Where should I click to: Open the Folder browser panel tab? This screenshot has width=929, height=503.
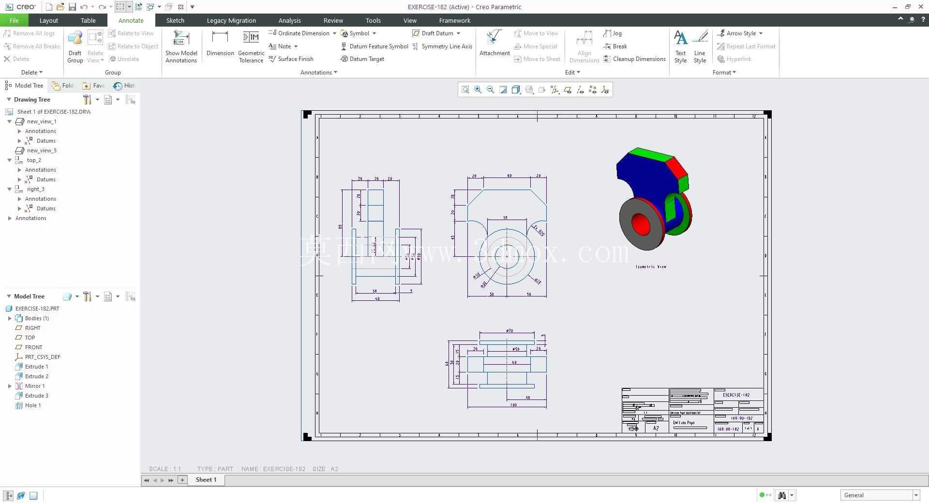(x=63, y=86)
